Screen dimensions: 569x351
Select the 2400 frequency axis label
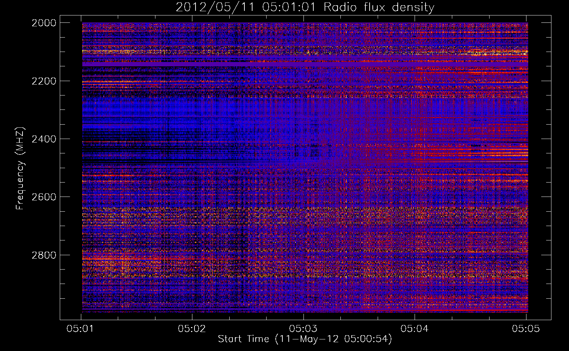(44, 139)
